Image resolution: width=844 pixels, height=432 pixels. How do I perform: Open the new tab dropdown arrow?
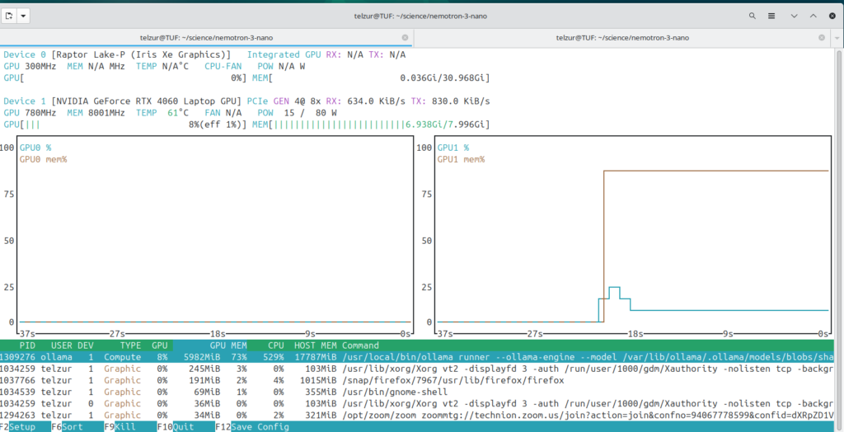click(23, 16)
